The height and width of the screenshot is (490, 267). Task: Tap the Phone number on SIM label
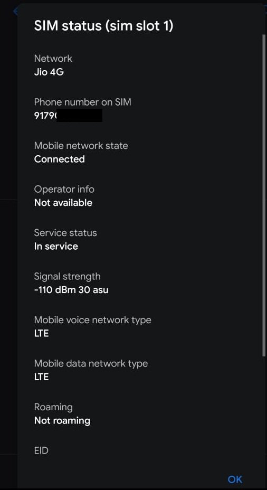click(x=82, y=102)
